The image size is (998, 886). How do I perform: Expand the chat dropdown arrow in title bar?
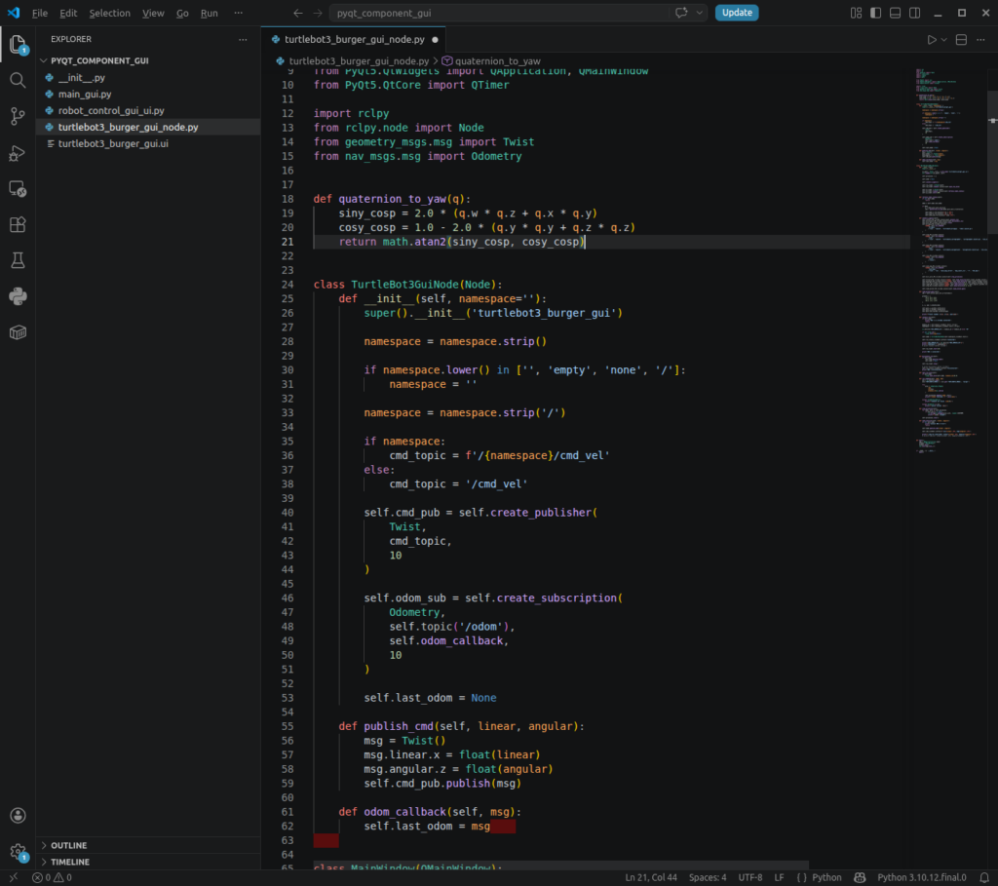[699, 13]
